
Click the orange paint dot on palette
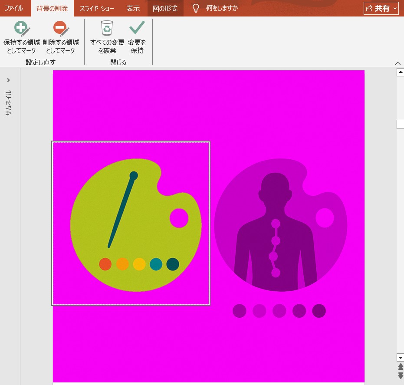click(x=122, y=264)
